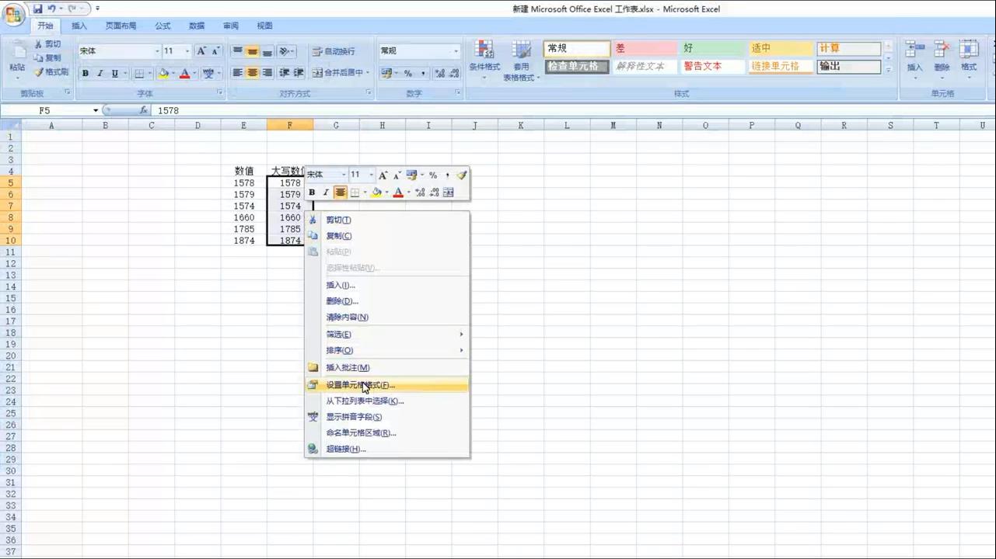Click 设置单元格格式 in the context menu
Image resolution: width=996 pixels, height=559 pixels.
tap(361, 385)
